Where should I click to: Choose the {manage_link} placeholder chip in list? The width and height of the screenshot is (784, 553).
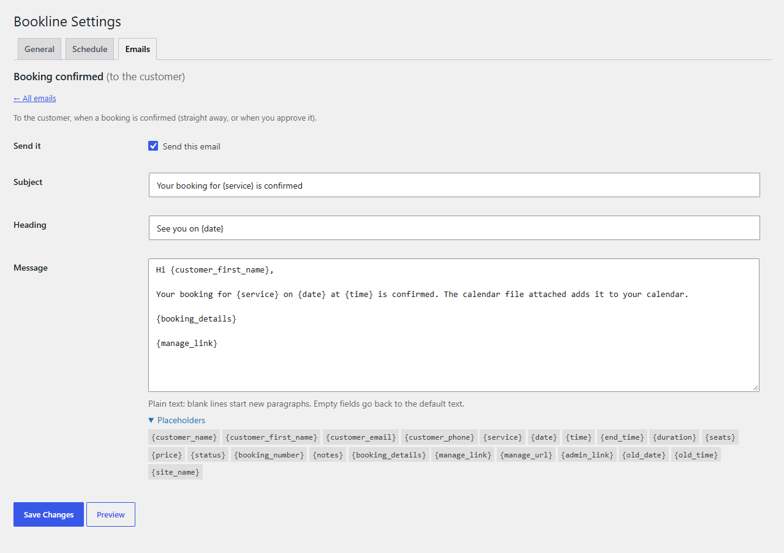(462, 454)
